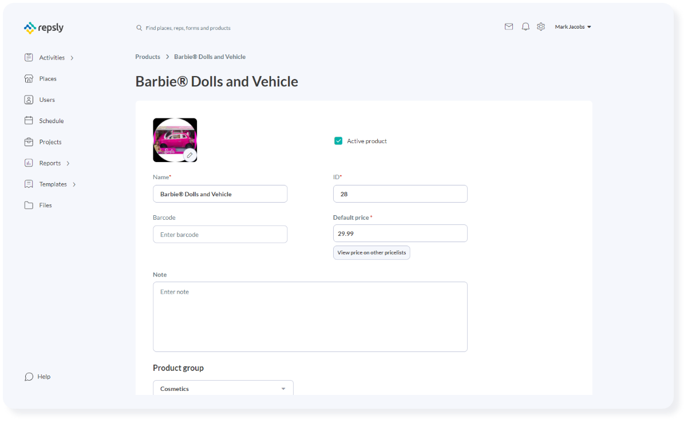
Task: Open Reports in the sidebar
Action: pos(50,163)
